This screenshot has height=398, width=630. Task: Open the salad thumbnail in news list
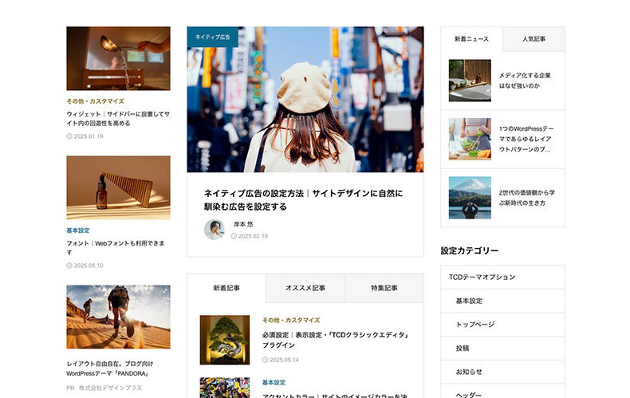tap(470, 139)
